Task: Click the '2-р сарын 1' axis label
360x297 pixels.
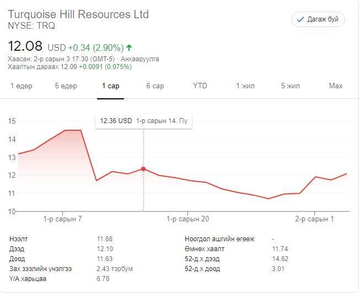Action: [314, 219]
